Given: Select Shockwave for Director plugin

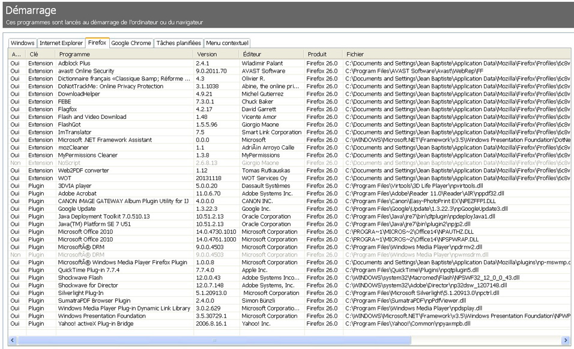Looking at the screenshot, I should click(289, 285).
